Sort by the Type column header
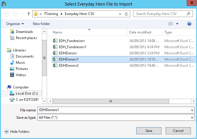 168,32
